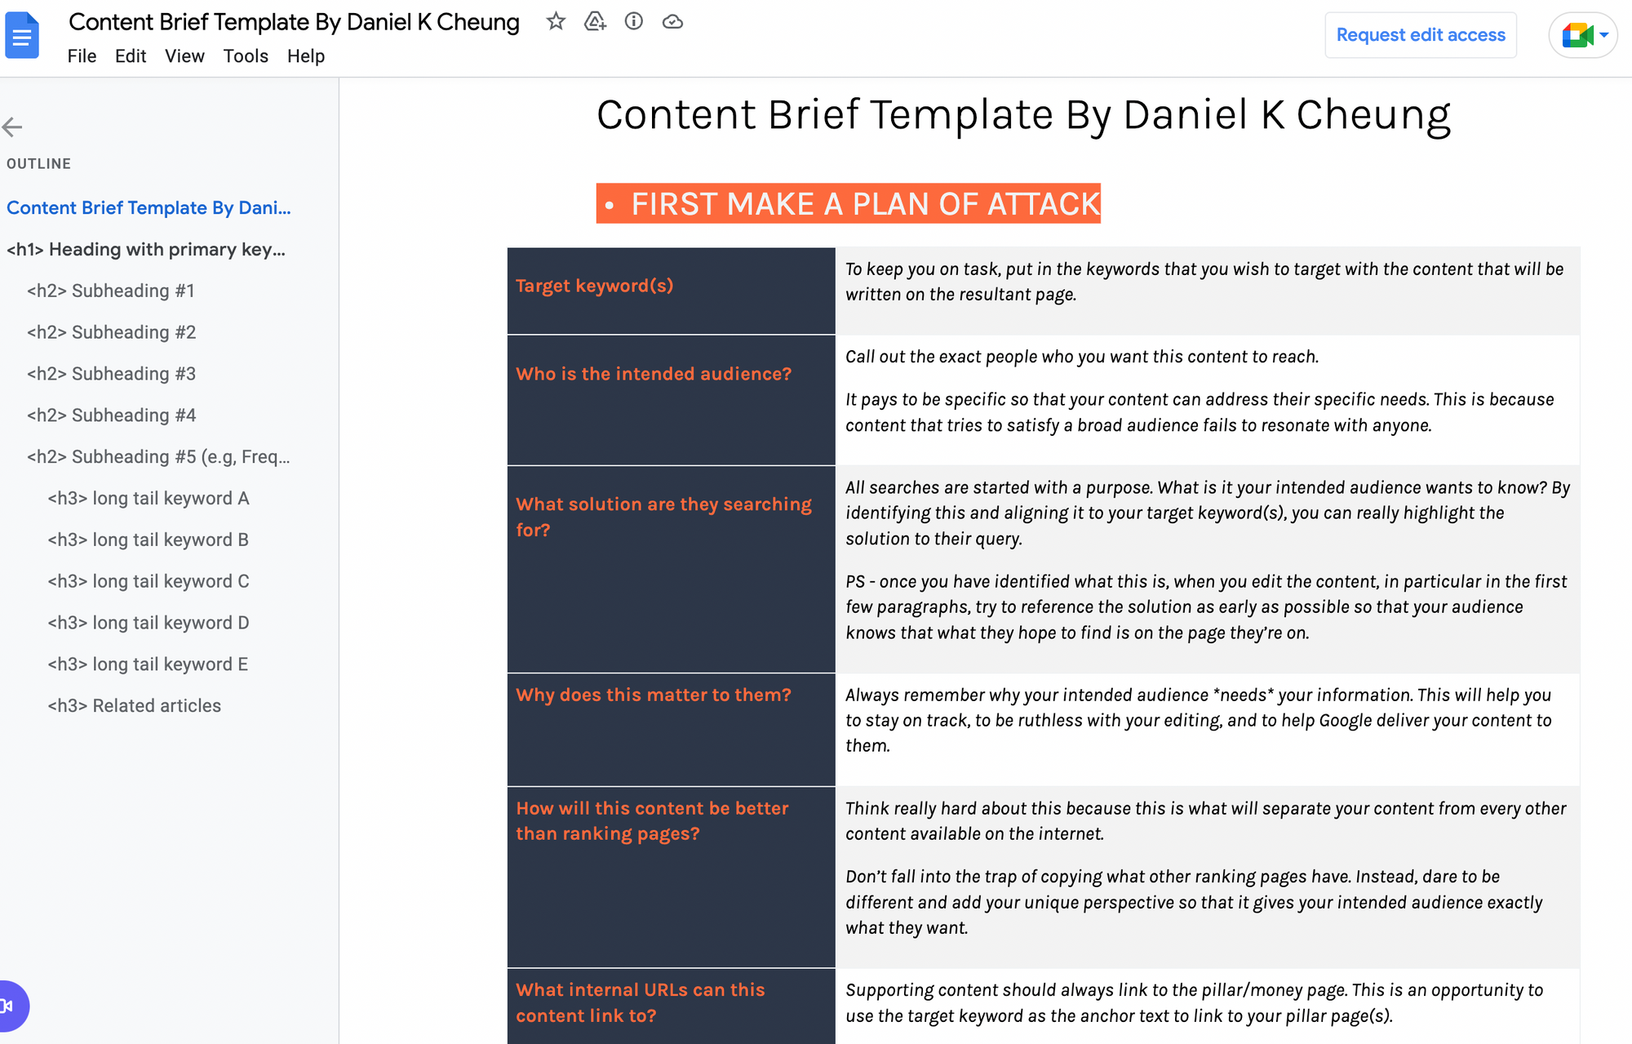The height and width of the screenshot is (1044, 1632).
Task: Select the Edit menu item
Action: coord(130,56)
